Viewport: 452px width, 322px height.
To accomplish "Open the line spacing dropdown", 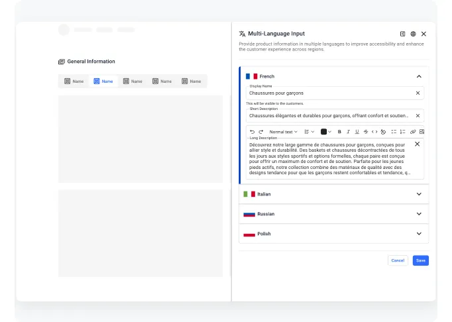I will (309, 132).
